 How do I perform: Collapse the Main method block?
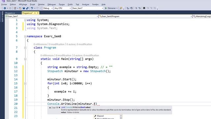pos(25,59)
